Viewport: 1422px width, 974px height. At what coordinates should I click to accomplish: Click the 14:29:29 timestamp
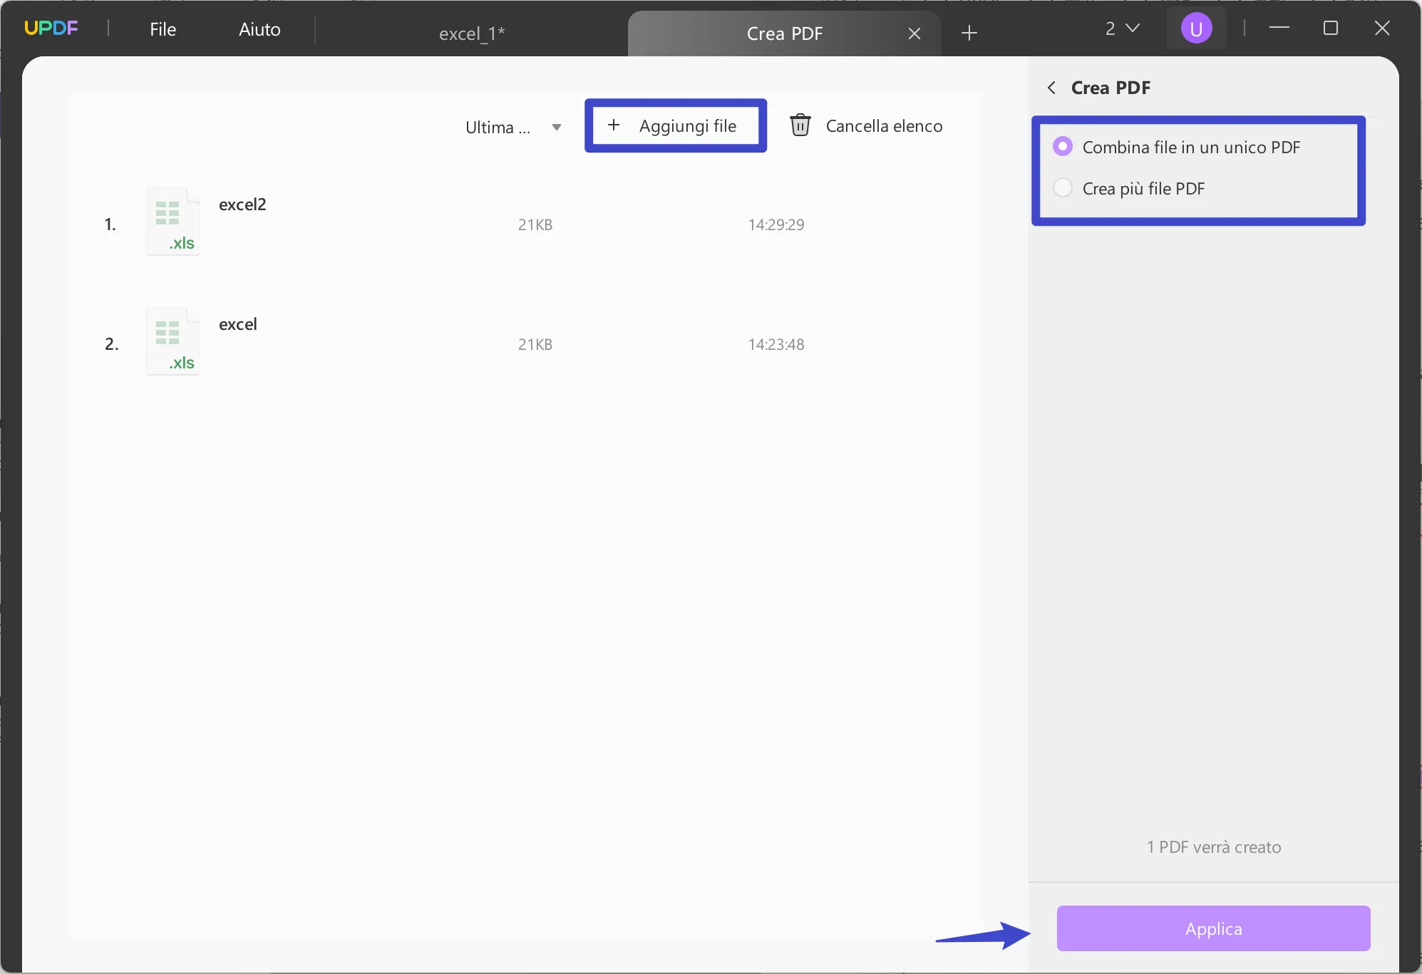(x=776, y=225)
